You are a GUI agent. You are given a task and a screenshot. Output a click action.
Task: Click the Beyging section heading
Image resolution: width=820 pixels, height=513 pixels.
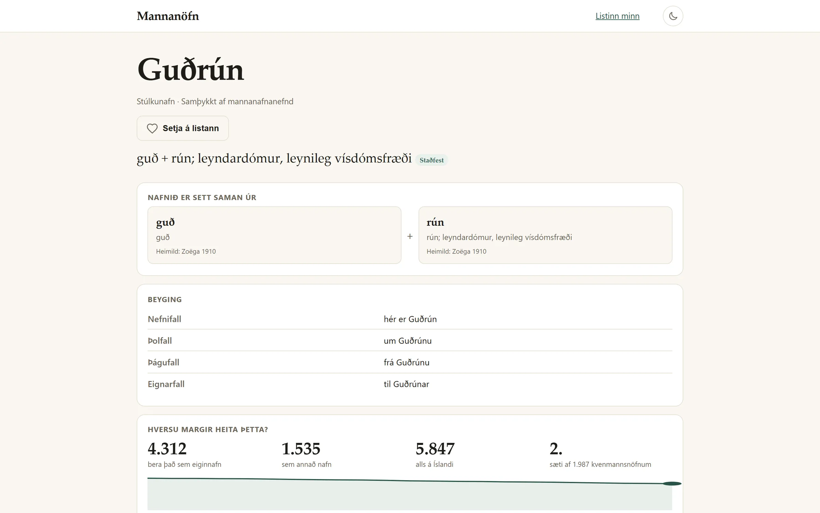(x=165, y=300)
